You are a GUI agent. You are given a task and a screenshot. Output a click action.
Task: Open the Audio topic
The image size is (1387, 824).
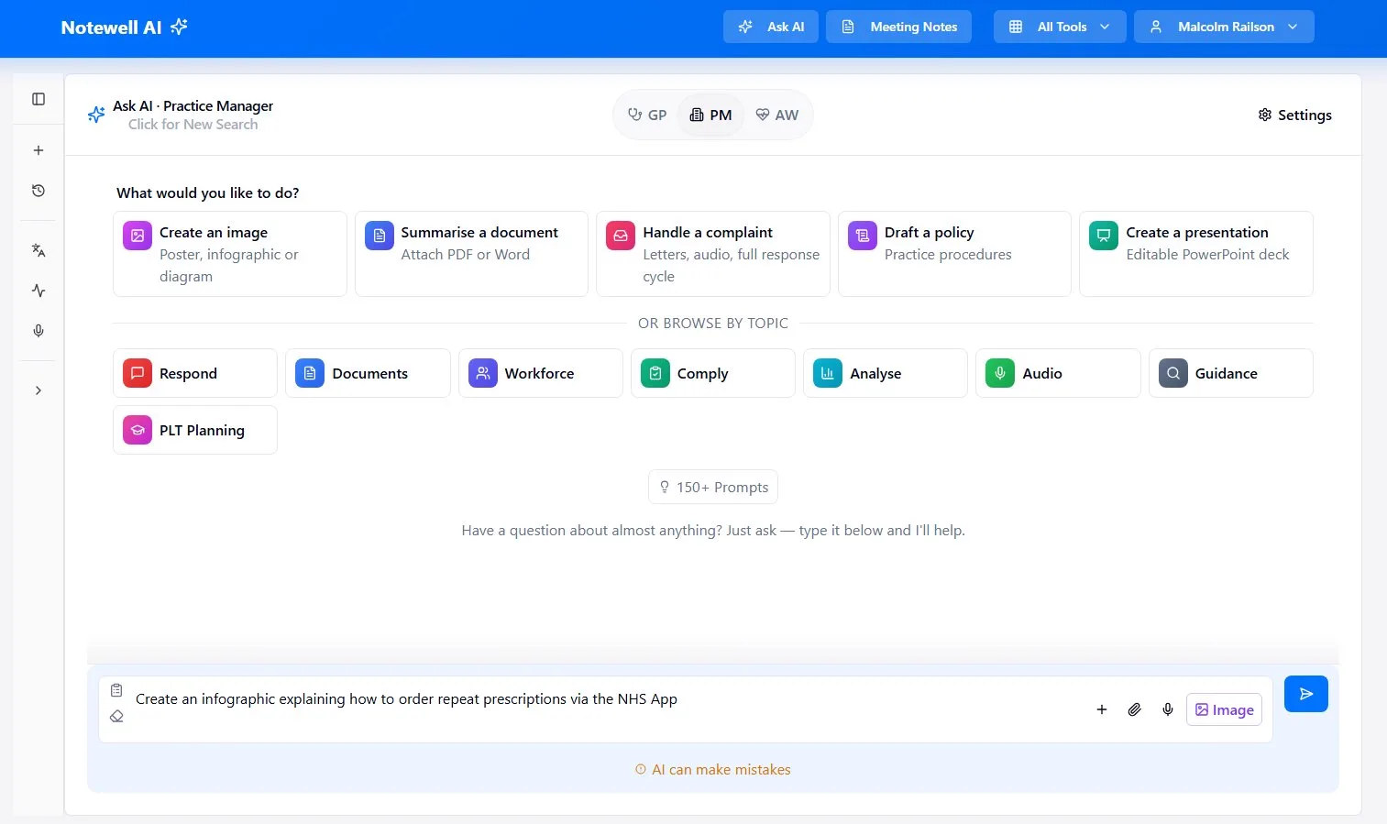click(x=1058, y=373)
